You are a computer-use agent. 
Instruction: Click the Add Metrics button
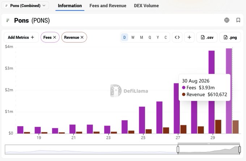pyautogui.click(x=21, y=37)
